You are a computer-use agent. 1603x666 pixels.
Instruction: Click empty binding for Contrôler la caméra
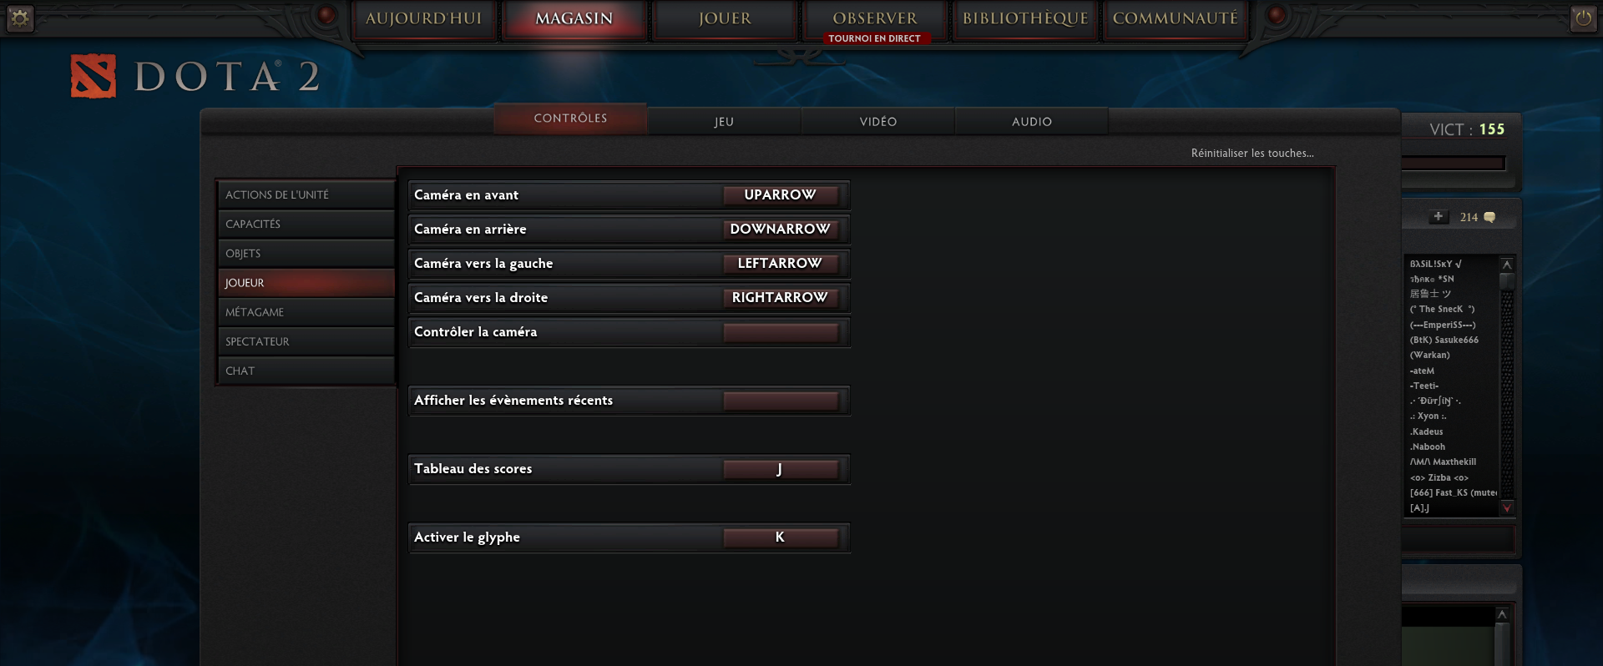780,331
